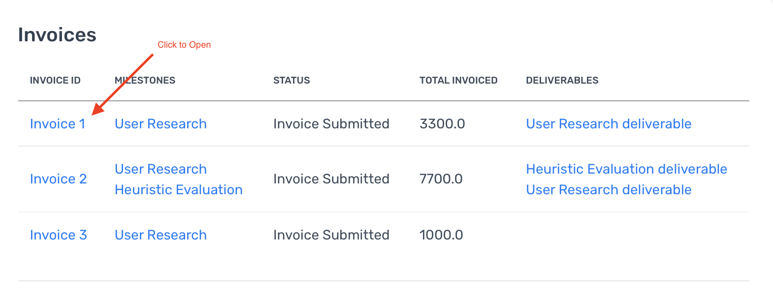Open the Invoice 3 link
Viewport: 773px width, 301px height.
[58, 235]
